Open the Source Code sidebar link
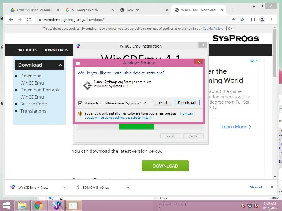This screenshot has width=282, height=211. tap(34, 104)
